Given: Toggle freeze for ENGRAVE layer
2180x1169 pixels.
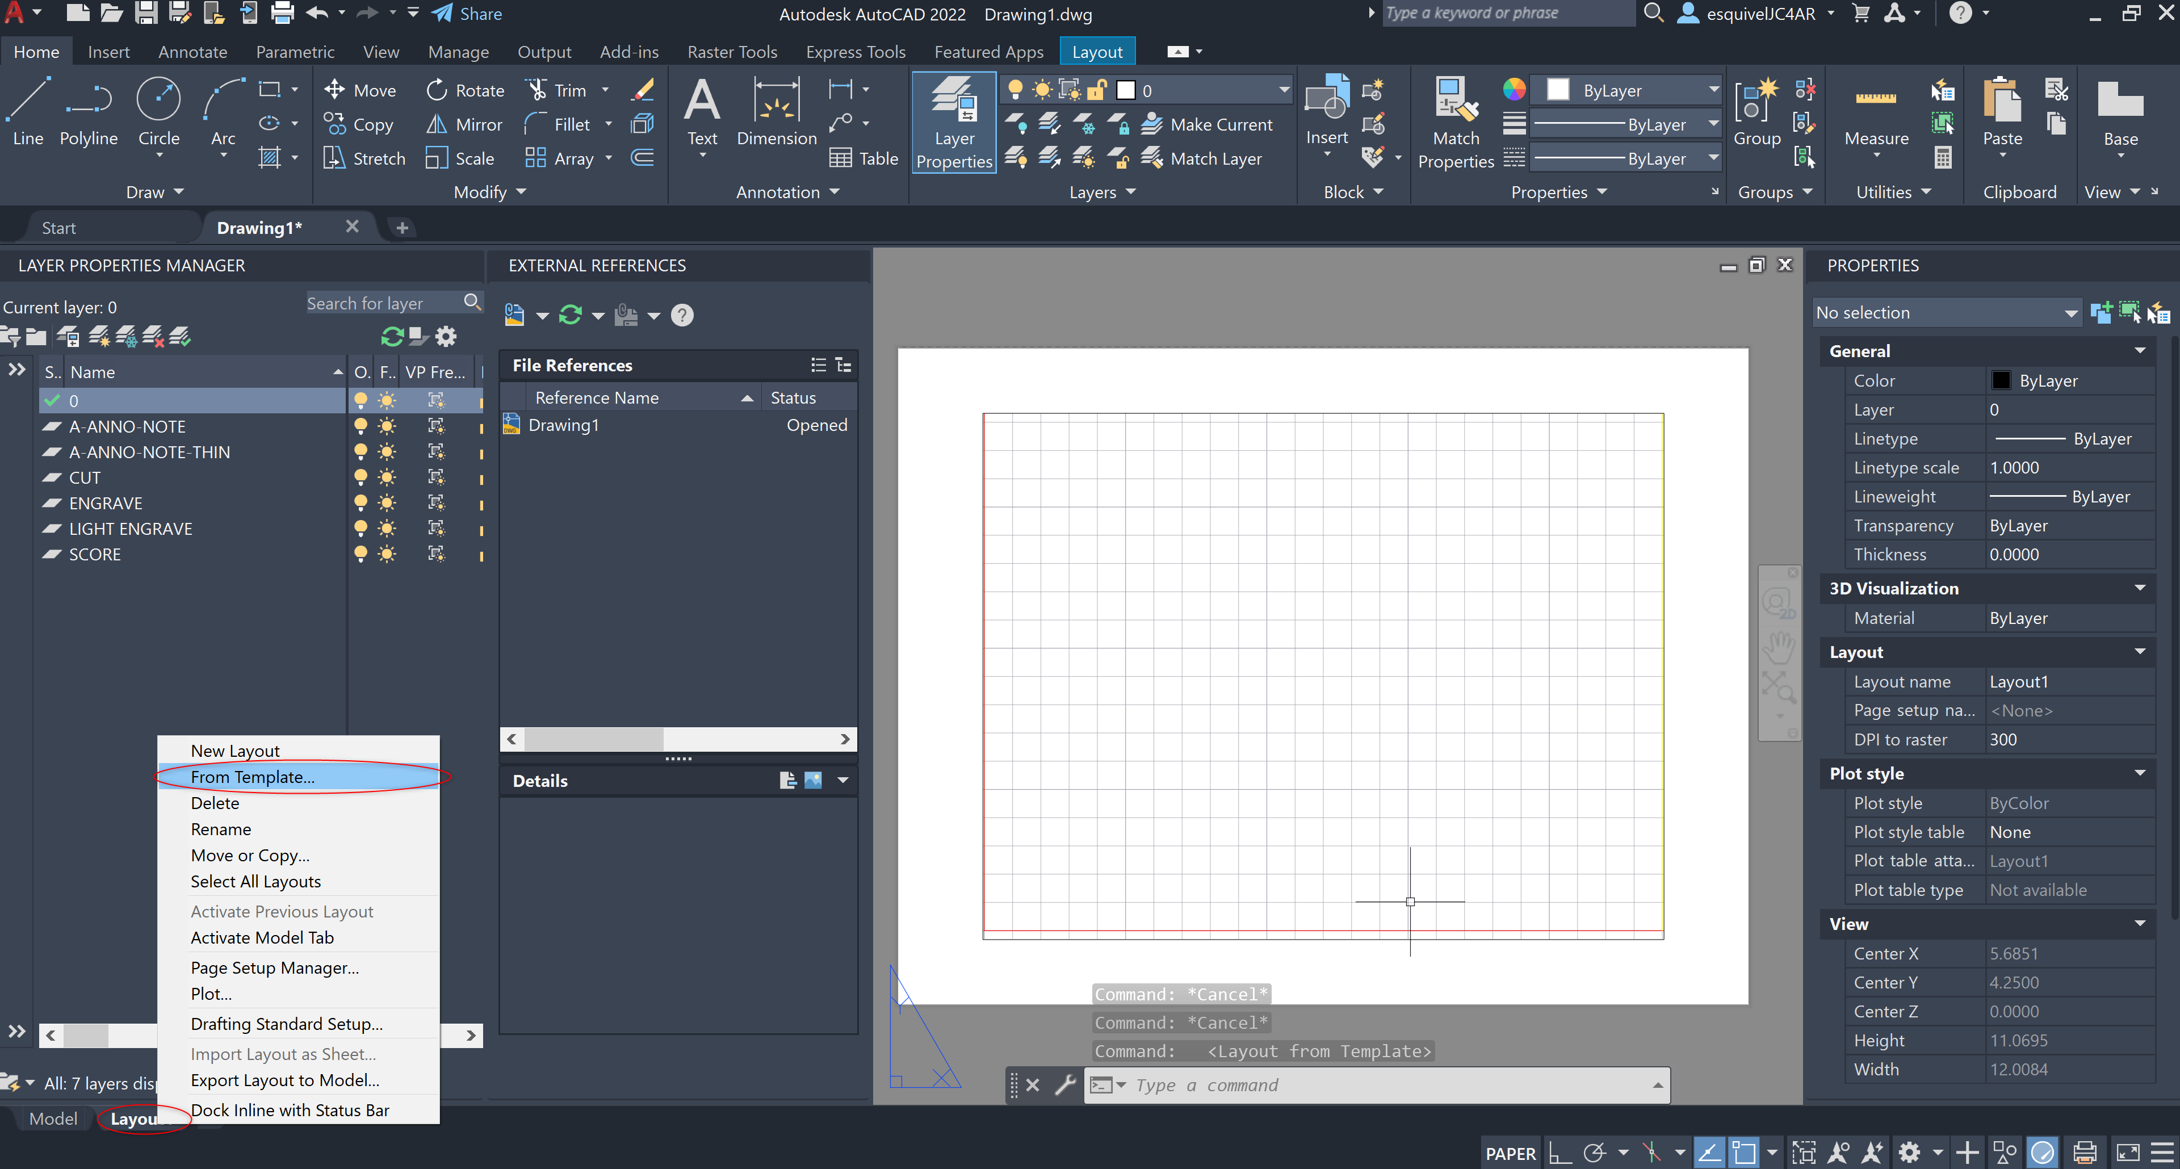Looking at the screenshot, I should 387,503.
